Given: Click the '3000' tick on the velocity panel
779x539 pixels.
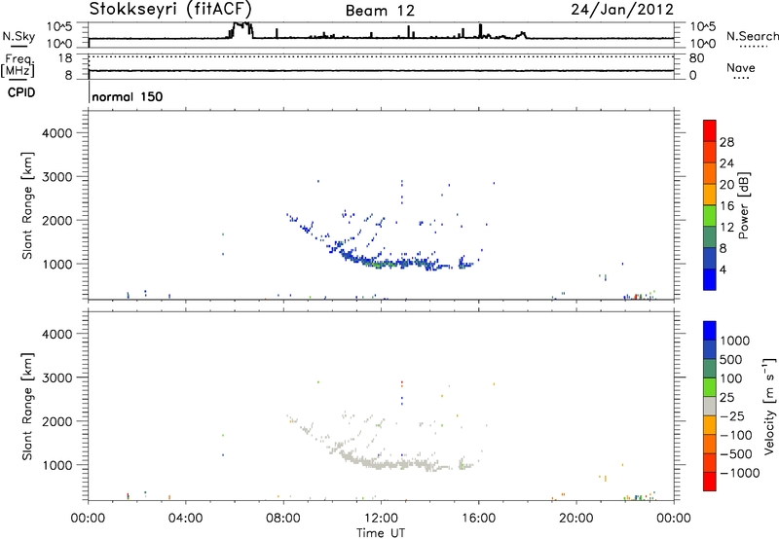Looking at the screenshot, I should coord(56,377).
